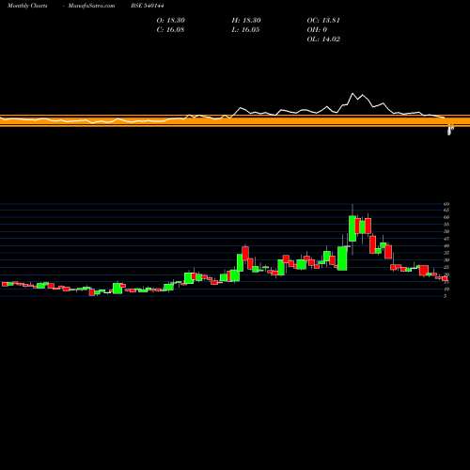Click the last red candle at chart's right end
The width and height of the screenshot is (470, 470).
445,278
